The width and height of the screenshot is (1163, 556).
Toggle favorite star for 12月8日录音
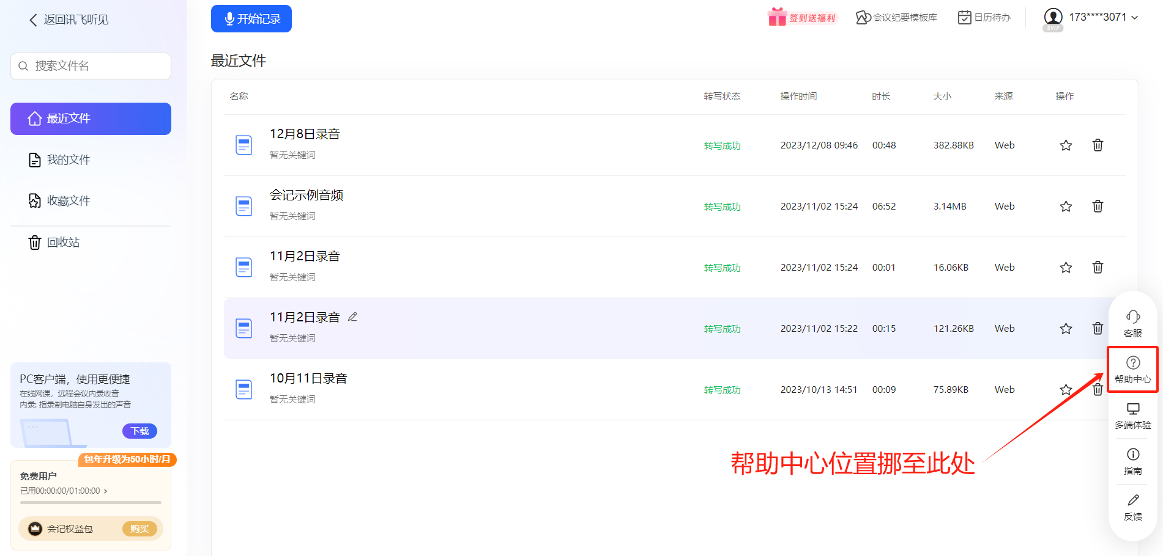[1066, 145]
